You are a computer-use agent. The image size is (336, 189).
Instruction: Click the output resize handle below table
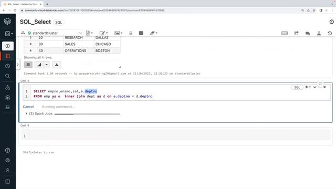click(x=120, y=67)
